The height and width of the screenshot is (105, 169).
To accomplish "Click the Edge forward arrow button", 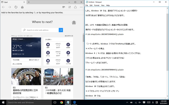I will click(x=10, y=7).
